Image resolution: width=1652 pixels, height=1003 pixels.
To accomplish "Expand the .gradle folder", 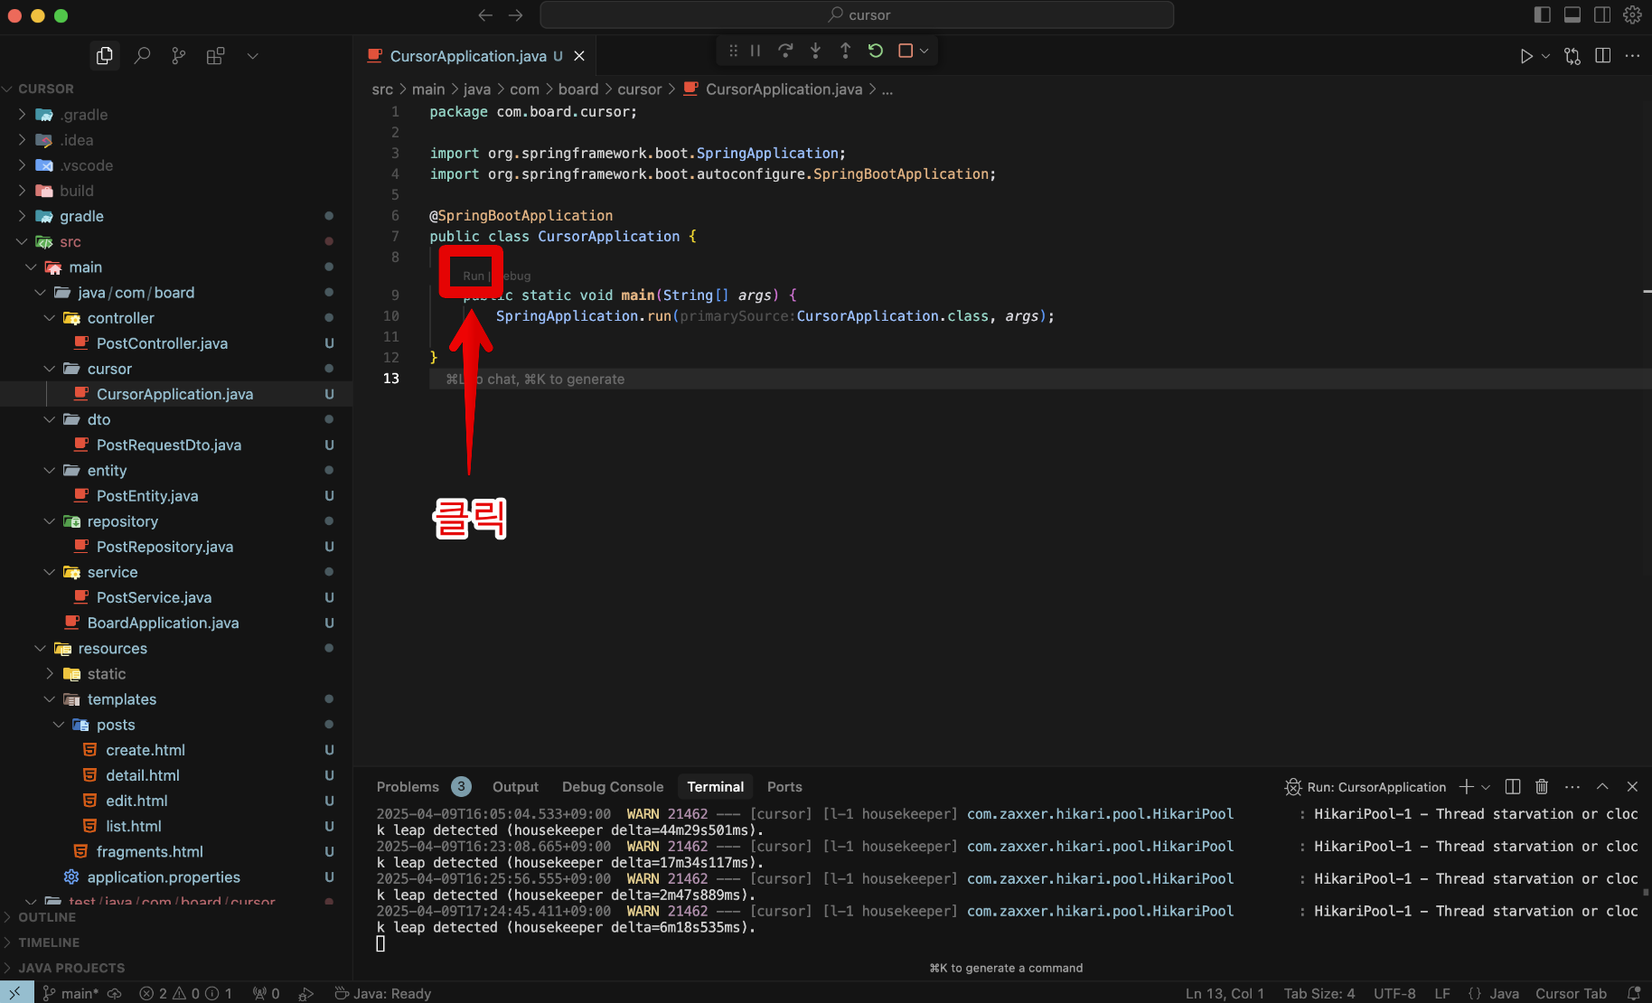I will (x=22, y=115).
